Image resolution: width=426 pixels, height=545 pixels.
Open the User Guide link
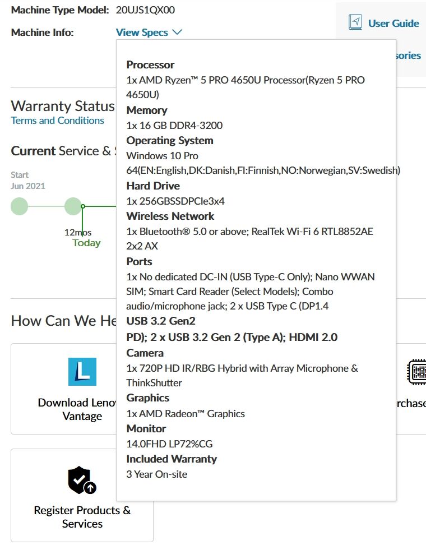click(x=393, y=24)
